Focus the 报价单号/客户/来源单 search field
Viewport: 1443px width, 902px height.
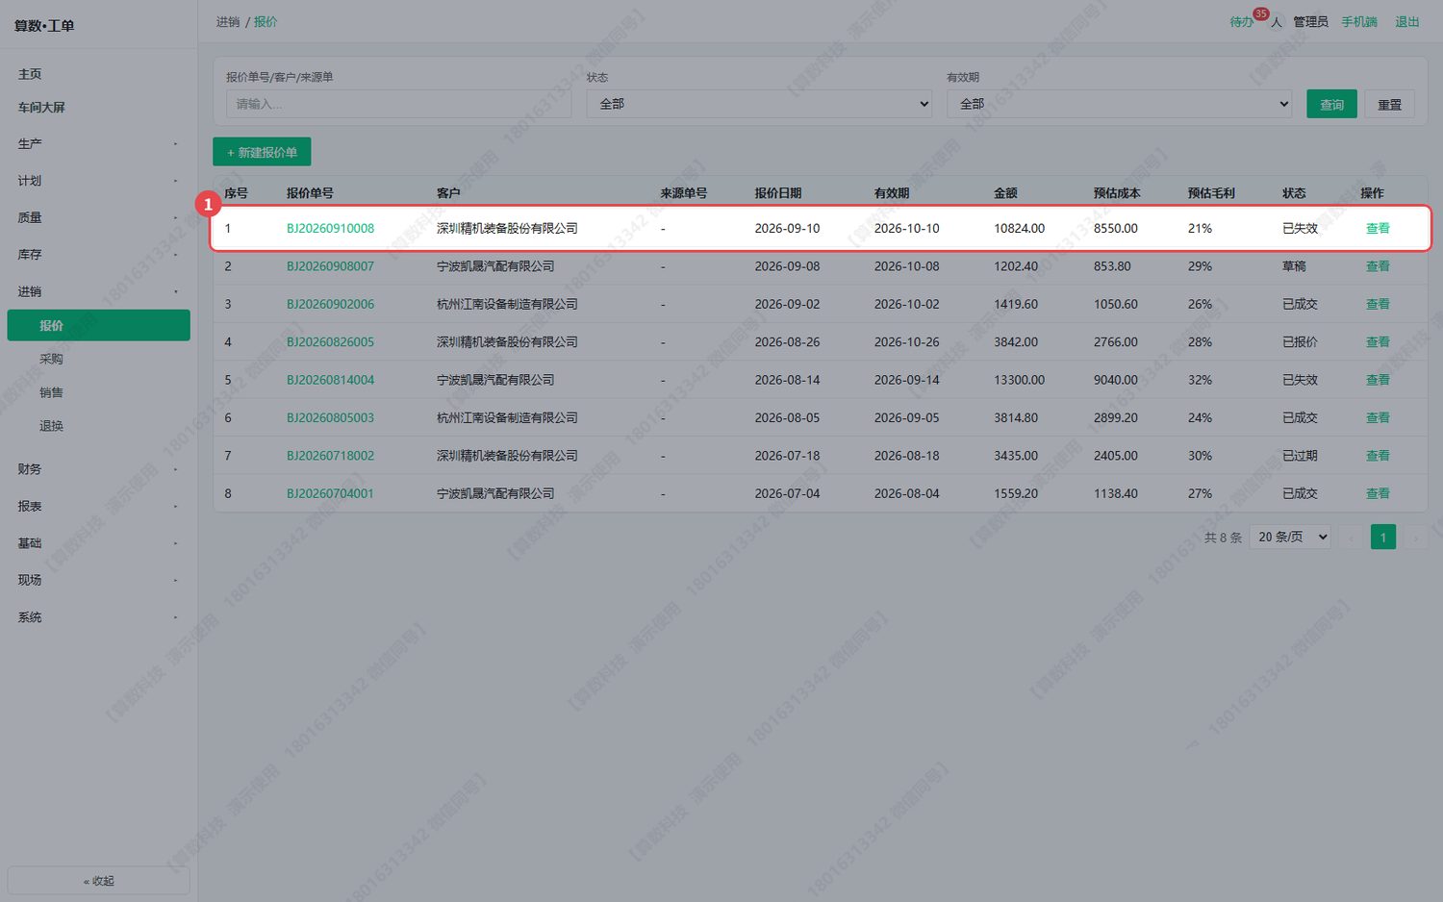coord(398,104)
